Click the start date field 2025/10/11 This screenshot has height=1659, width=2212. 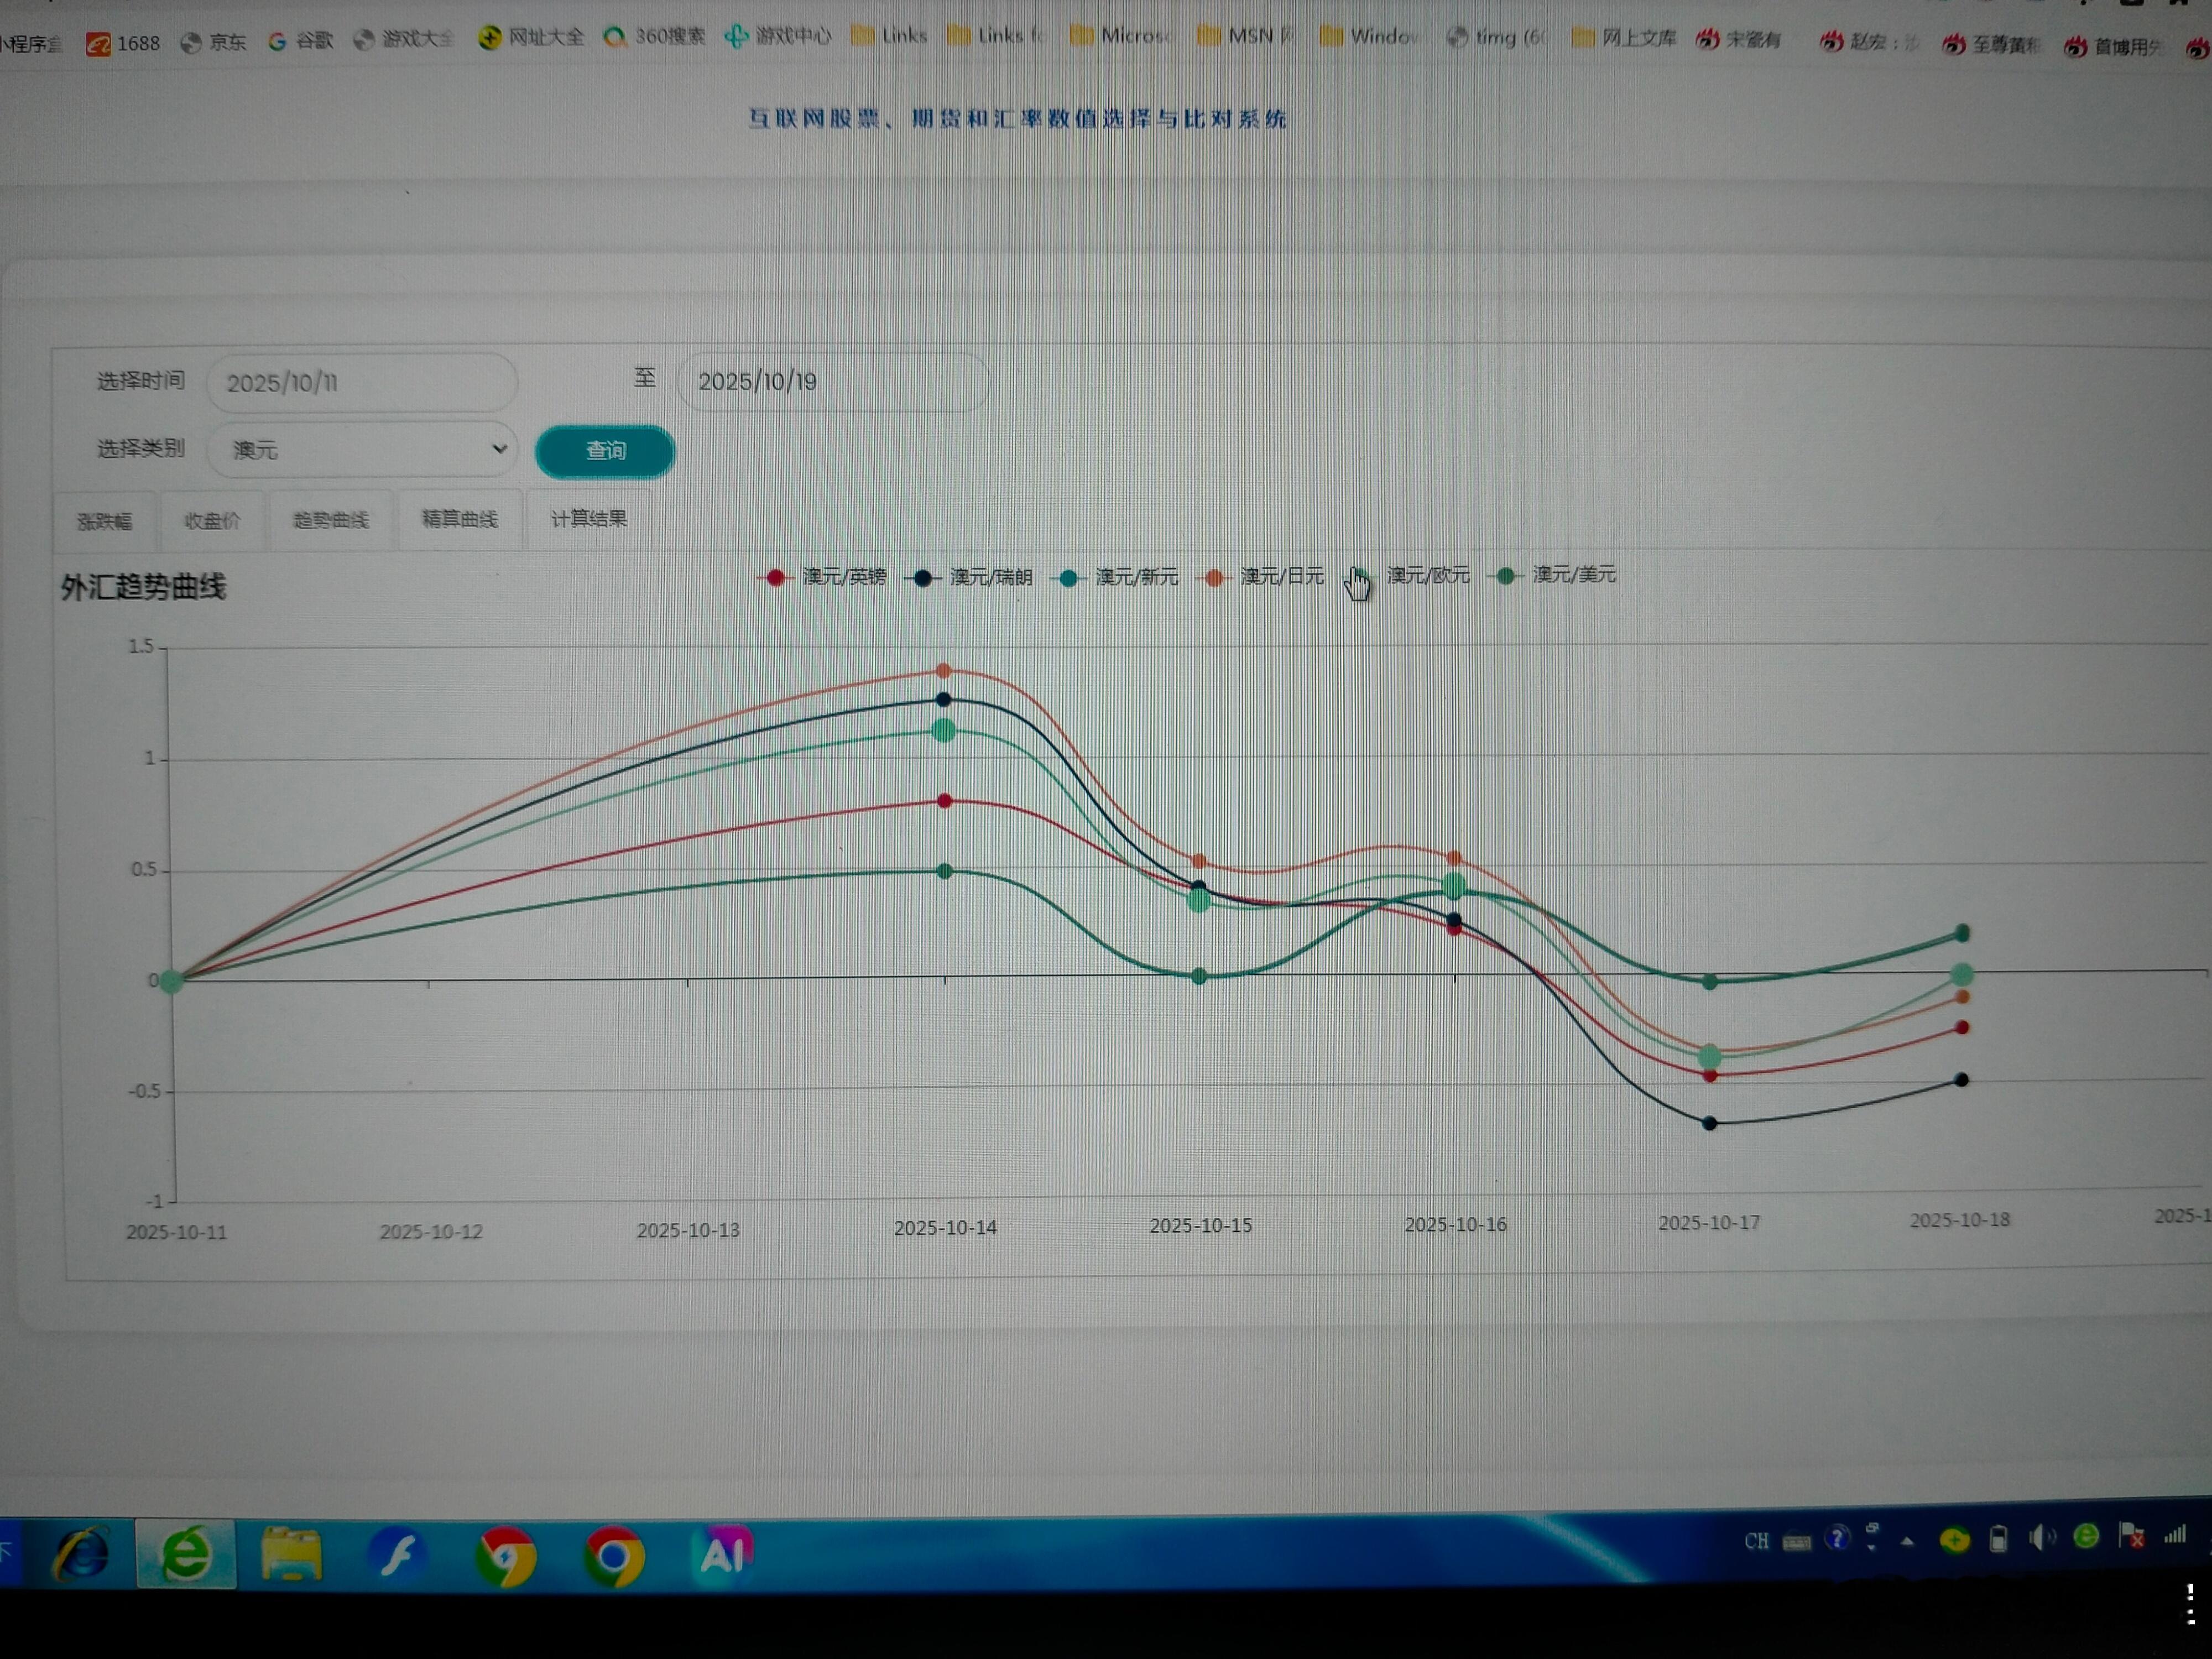362,383
